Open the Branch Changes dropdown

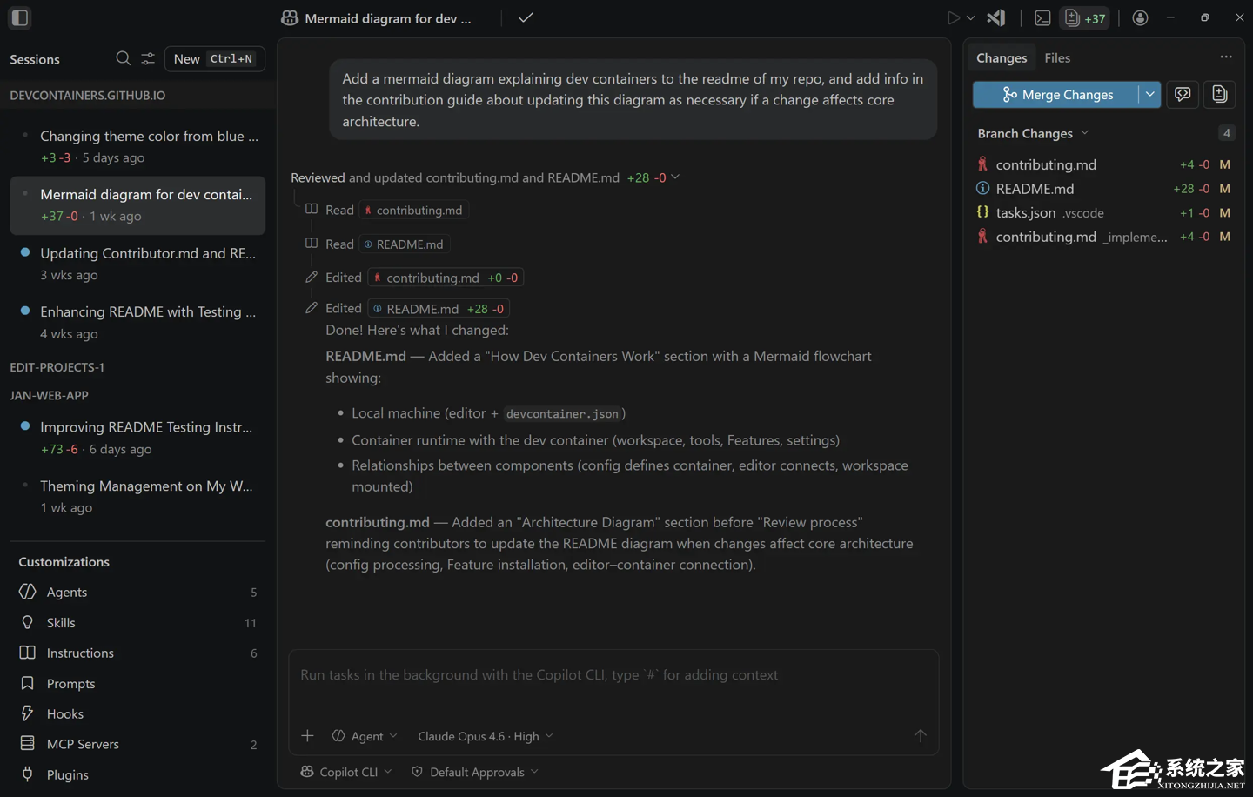1034,133
